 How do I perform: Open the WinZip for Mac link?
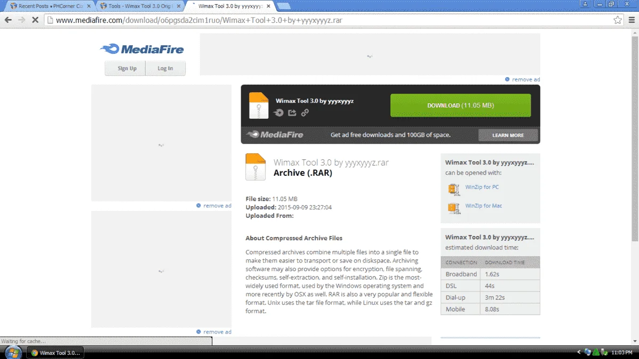pos(483,206)
